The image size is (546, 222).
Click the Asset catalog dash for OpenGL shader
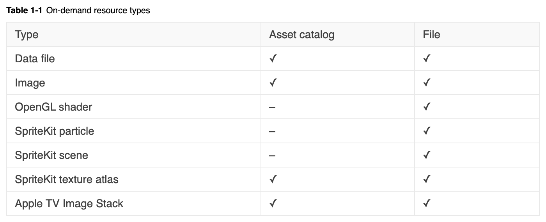pyautogui.click(x=272, y=107)
